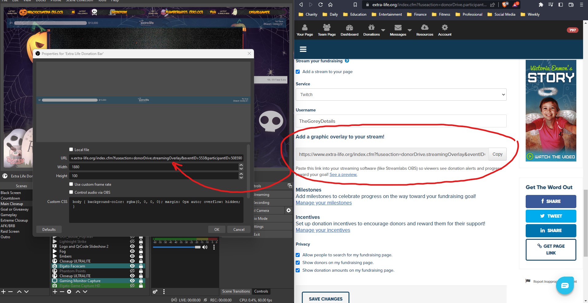Click help icon beside Stream your fundraising
The image size is (588, 303).
347,61
